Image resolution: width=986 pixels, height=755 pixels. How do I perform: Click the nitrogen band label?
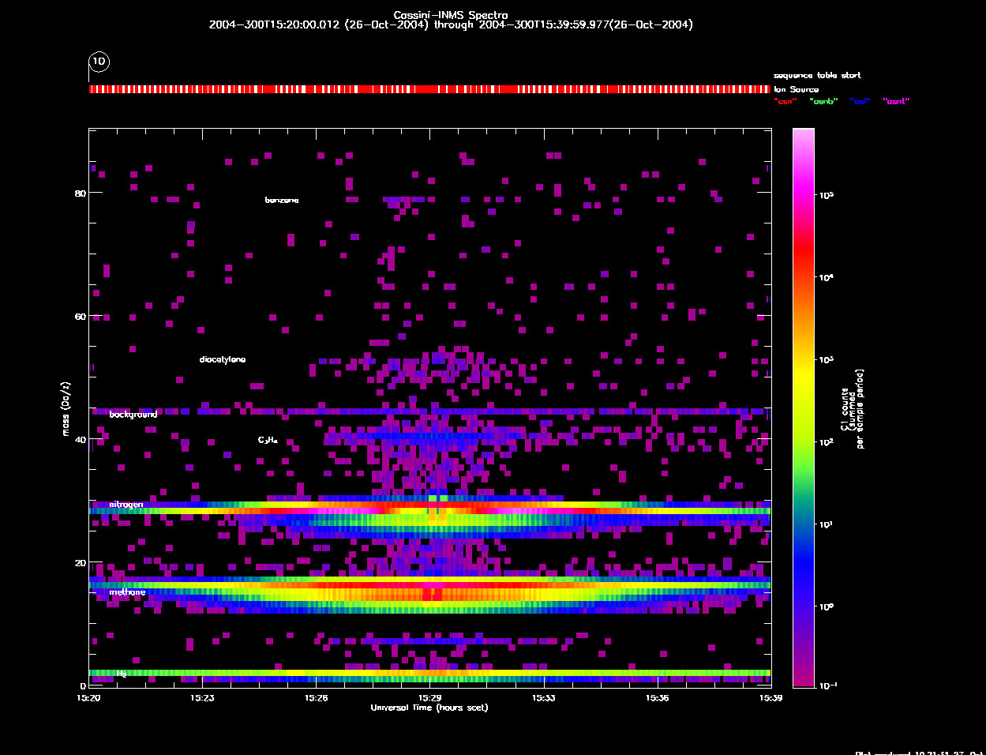[x=126, y=505]
